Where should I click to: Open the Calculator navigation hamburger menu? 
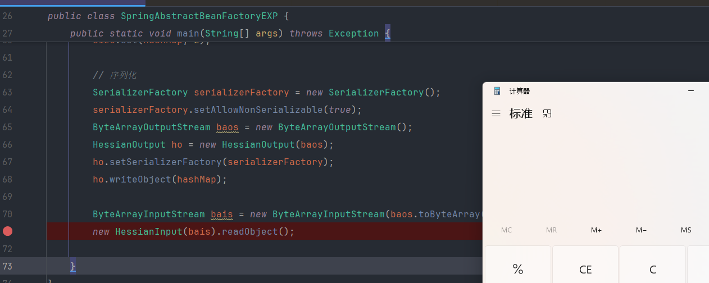pos(496,113)
